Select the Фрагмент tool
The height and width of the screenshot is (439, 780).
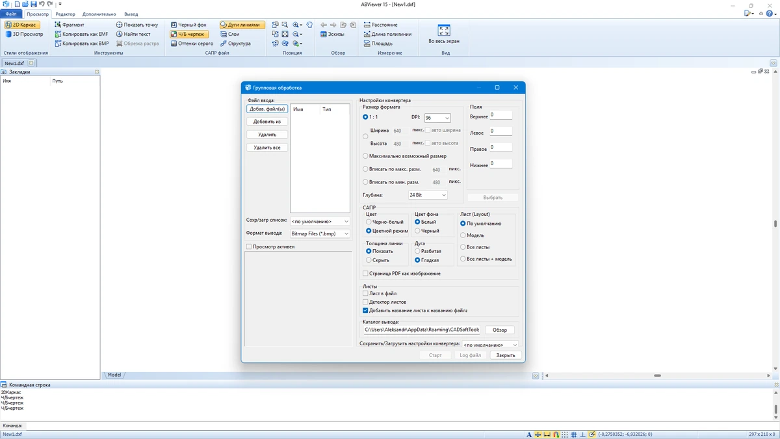click(69, 25)
